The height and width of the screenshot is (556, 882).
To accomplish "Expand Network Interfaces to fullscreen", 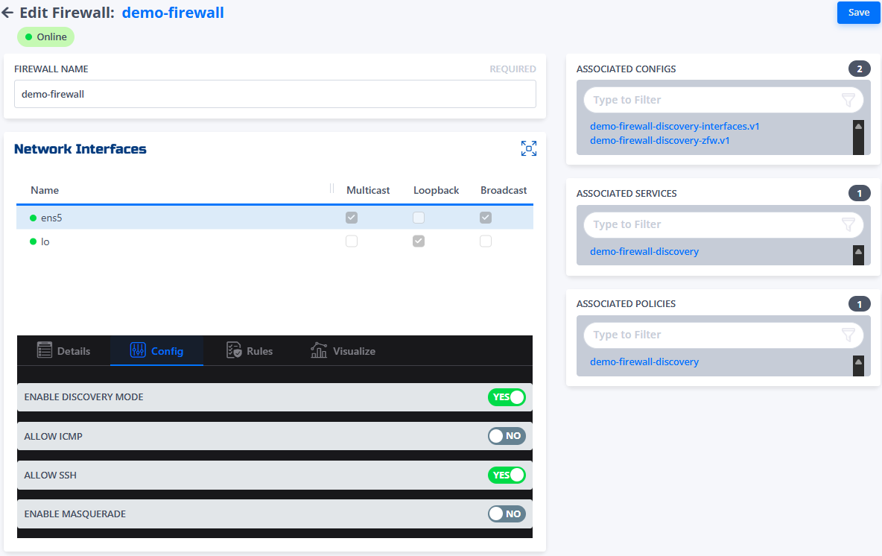I will click(529, 148).
